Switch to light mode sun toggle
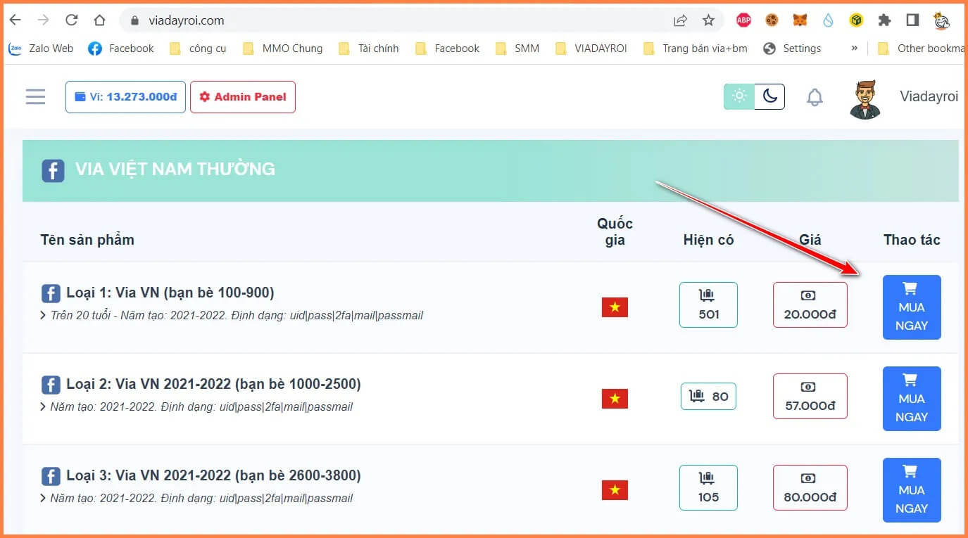968x538 pixels. pyautogui.click(x=739, y=96)
